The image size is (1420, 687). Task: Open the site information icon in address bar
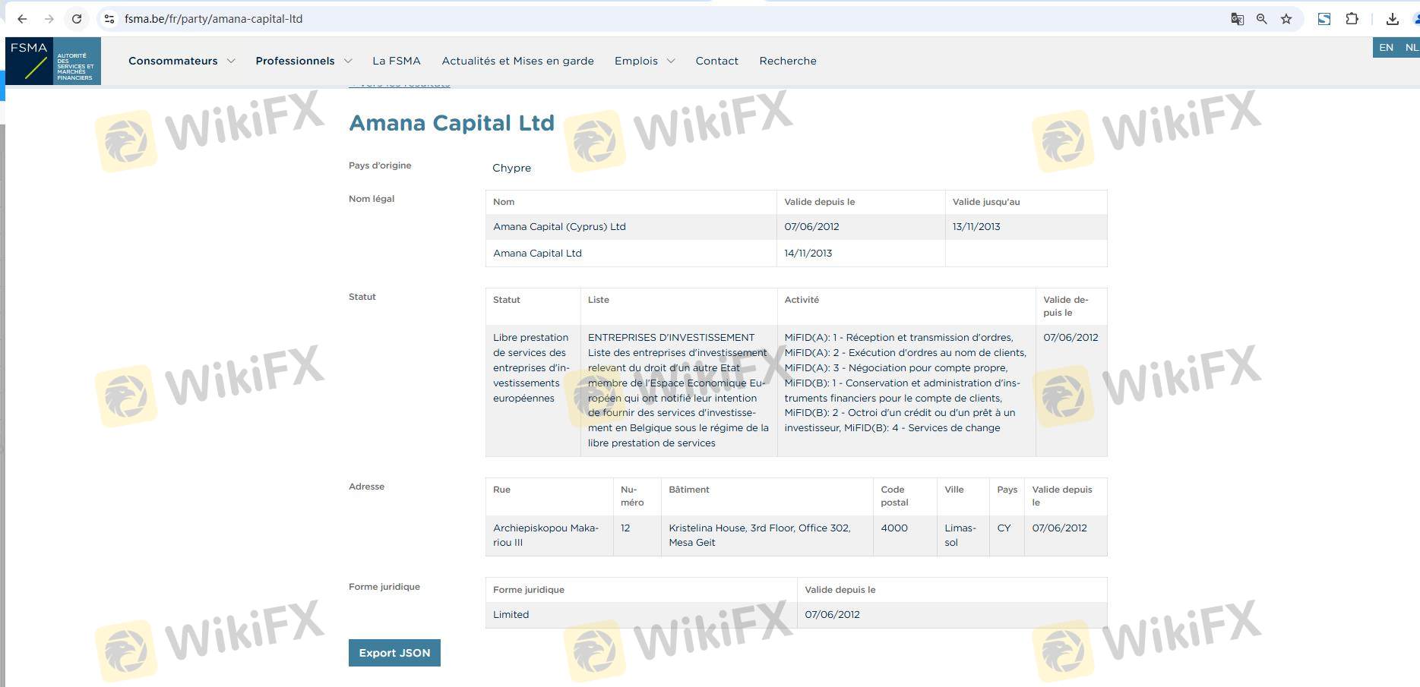[x=109, y=19]
